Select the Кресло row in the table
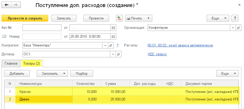Viewport: 244px width, 109px height. (44, 91)
